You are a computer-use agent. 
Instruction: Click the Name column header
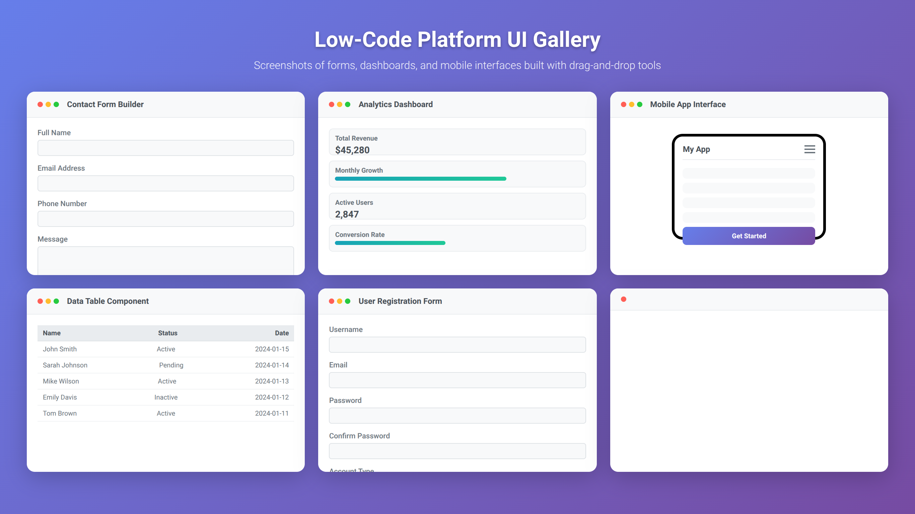point(52,333)
